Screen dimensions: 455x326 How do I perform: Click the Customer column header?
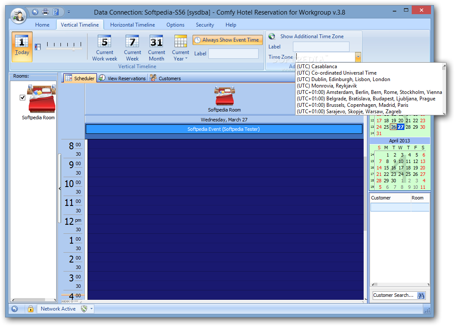coord(390,198)
